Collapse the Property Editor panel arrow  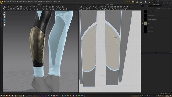click(141, 53)
